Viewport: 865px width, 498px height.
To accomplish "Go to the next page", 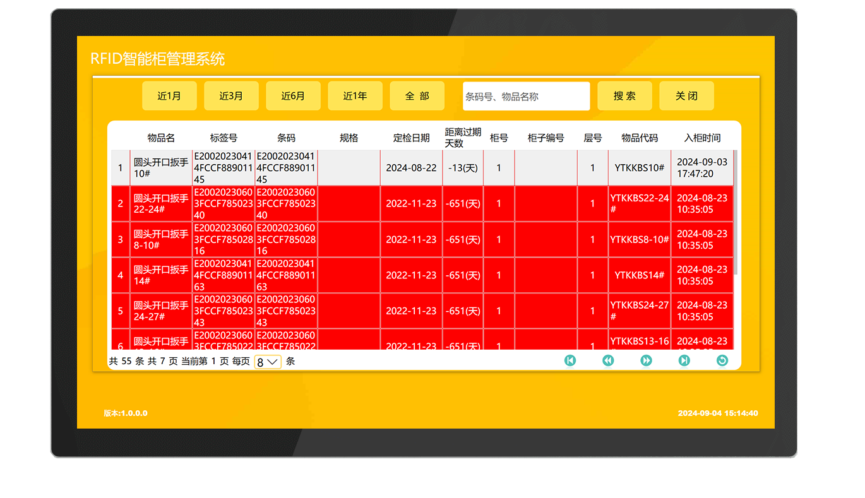I will [646, 360].
